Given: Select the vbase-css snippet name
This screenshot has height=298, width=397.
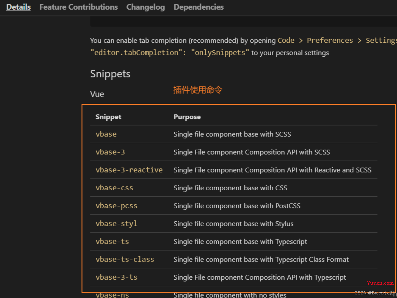Looking at the screenshot, I should 114,188.
